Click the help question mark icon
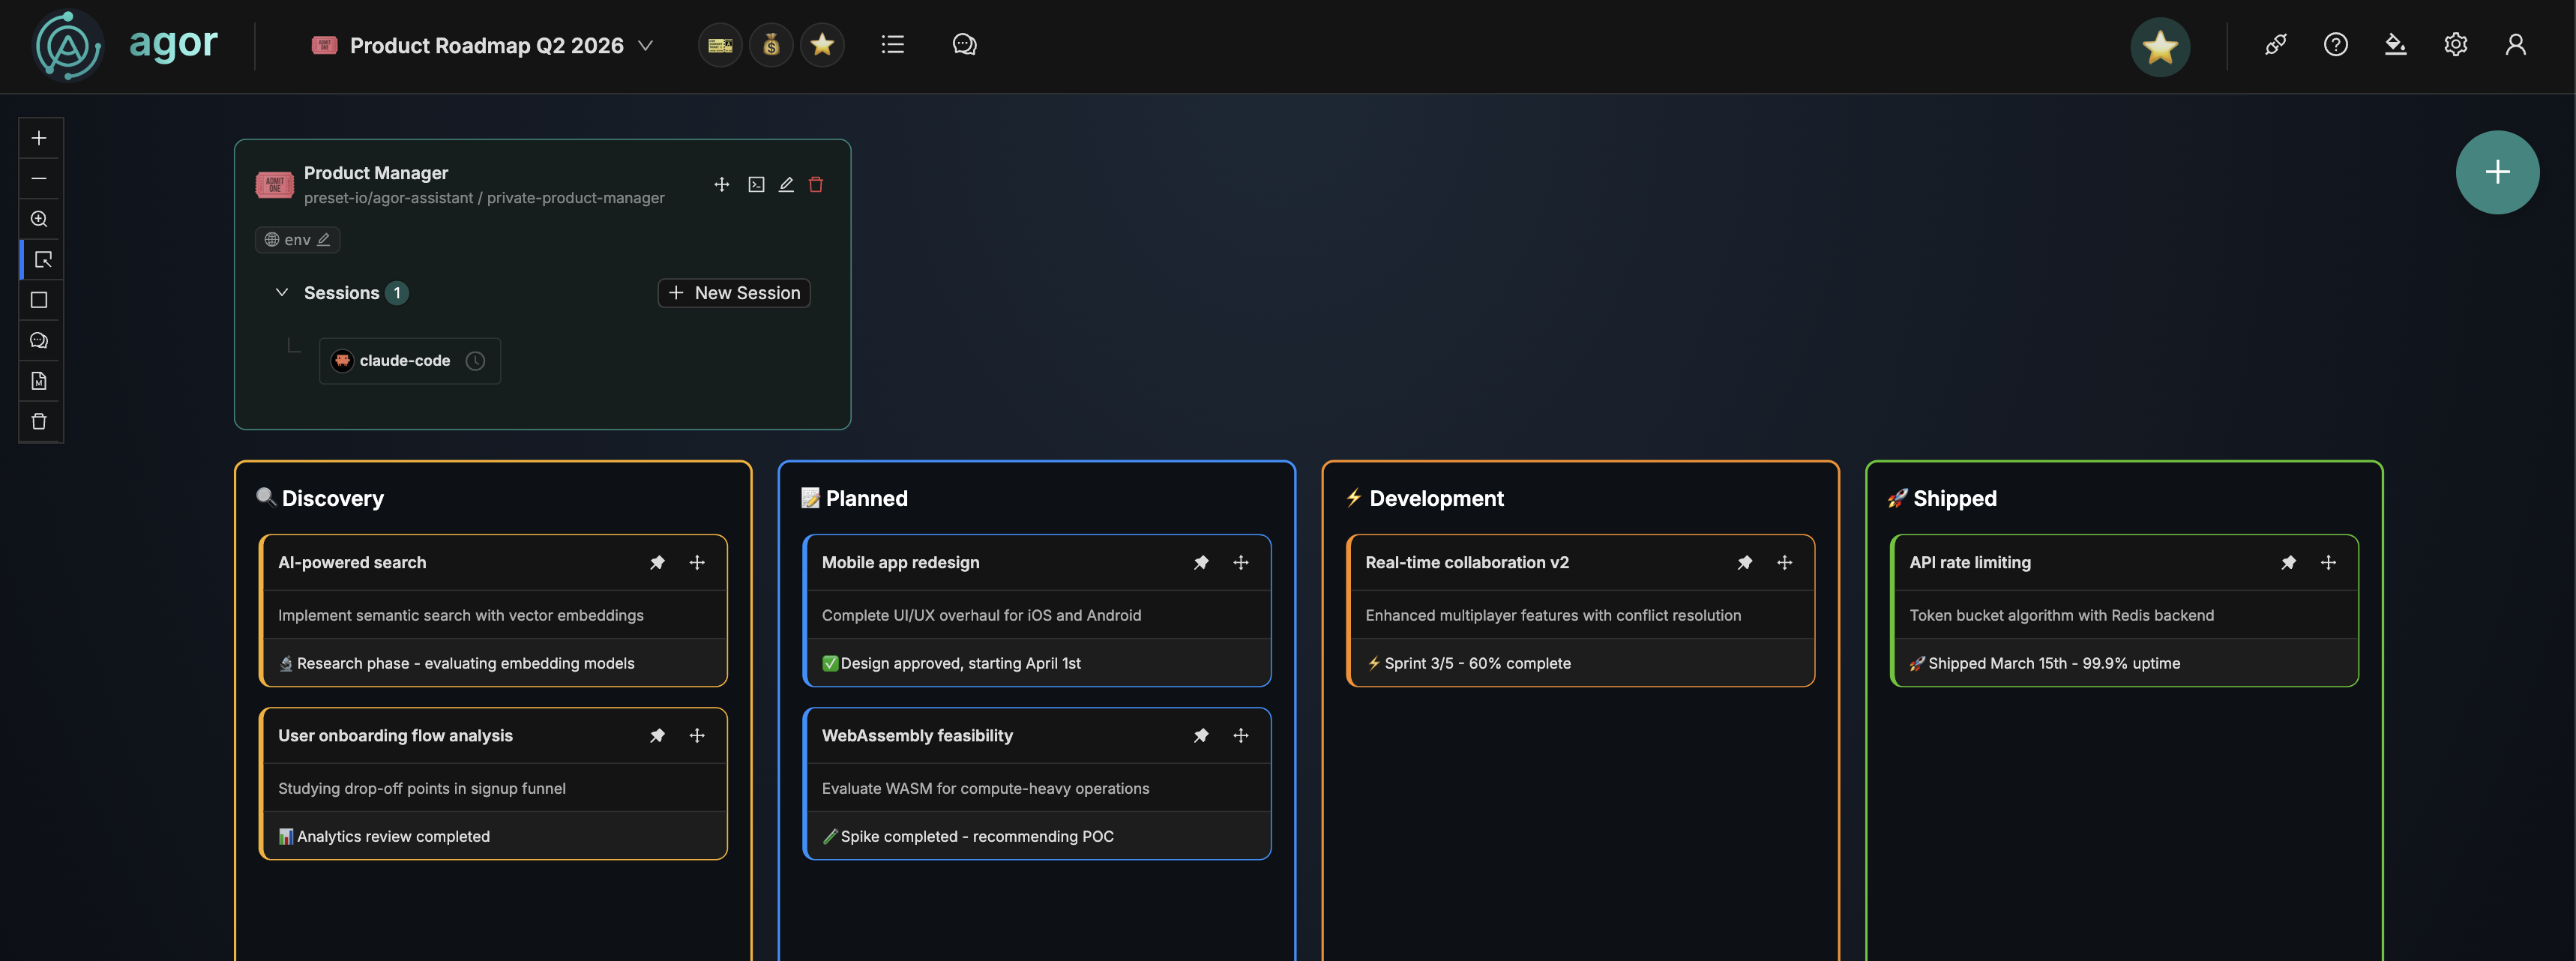 pyautogui.click(x=2336, y=44)
